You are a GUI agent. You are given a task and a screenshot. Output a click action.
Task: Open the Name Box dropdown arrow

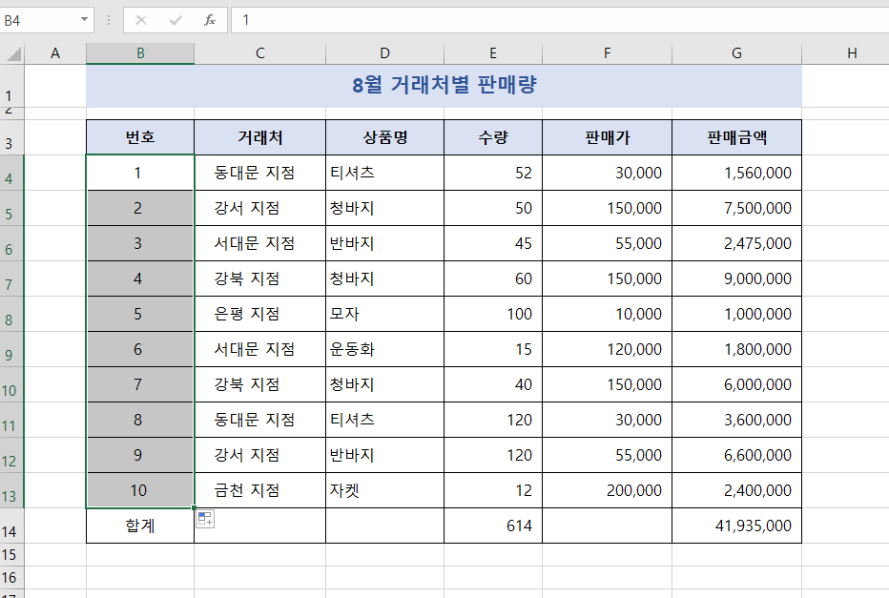point(84,20)
